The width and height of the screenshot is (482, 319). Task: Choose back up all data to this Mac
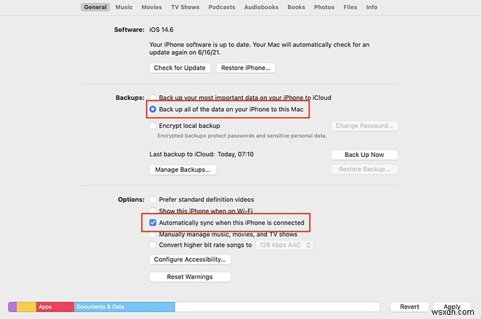(x=154, y=110)
